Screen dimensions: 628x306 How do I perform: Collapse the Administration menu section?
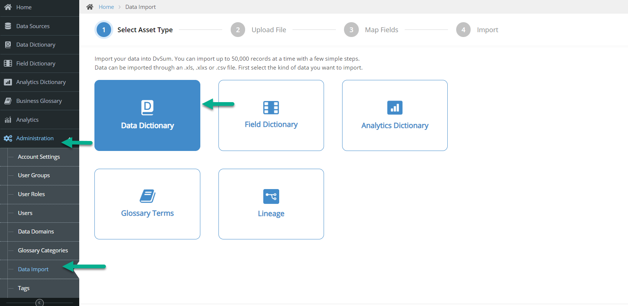(40, 138)
